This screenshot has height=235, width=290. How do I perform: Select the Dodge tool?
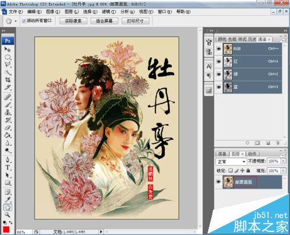tap(8, 150)
